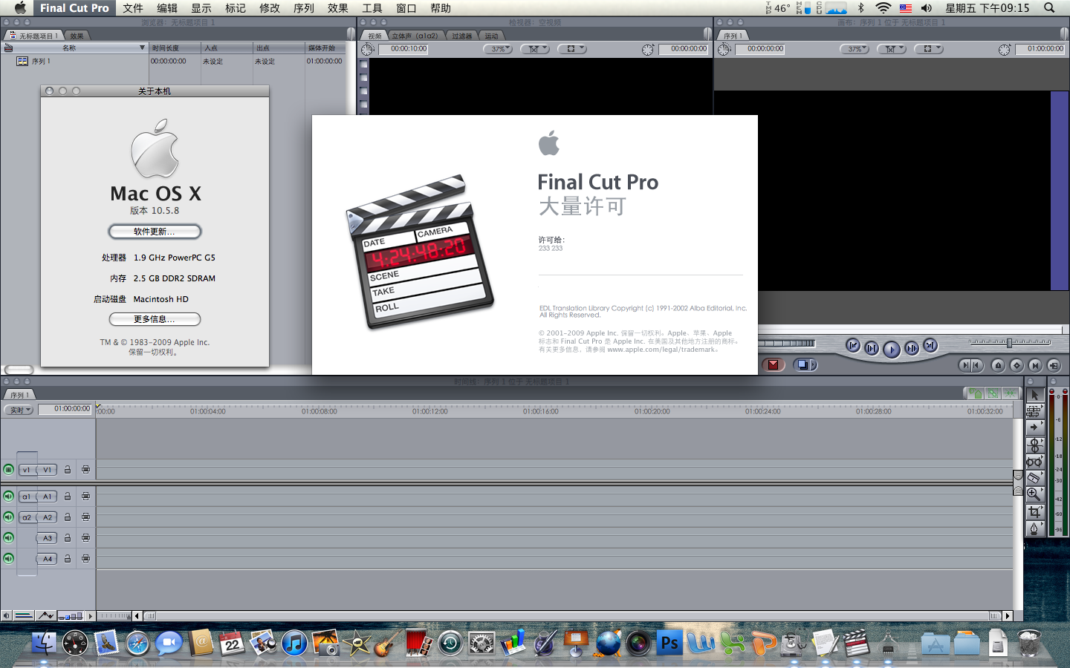This screenshot has height=668, width=1070.
Task: Toggle V1 track visibility
Action: click(x=8, y=469)
